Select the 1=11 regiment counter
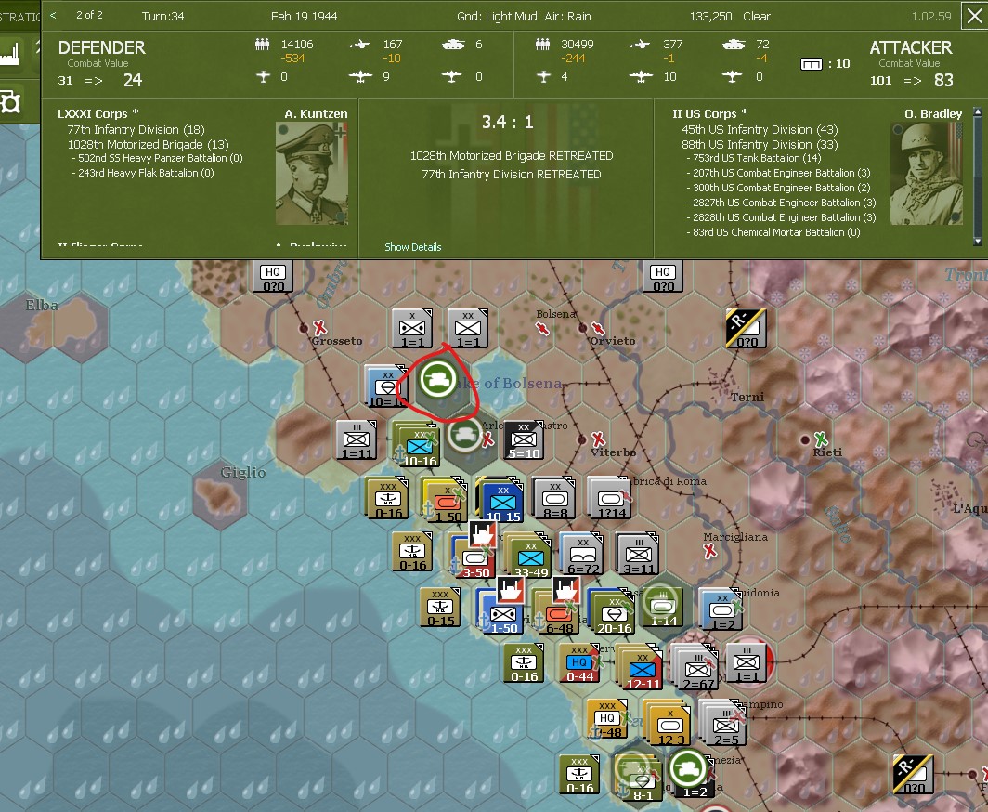 (356, 440)
